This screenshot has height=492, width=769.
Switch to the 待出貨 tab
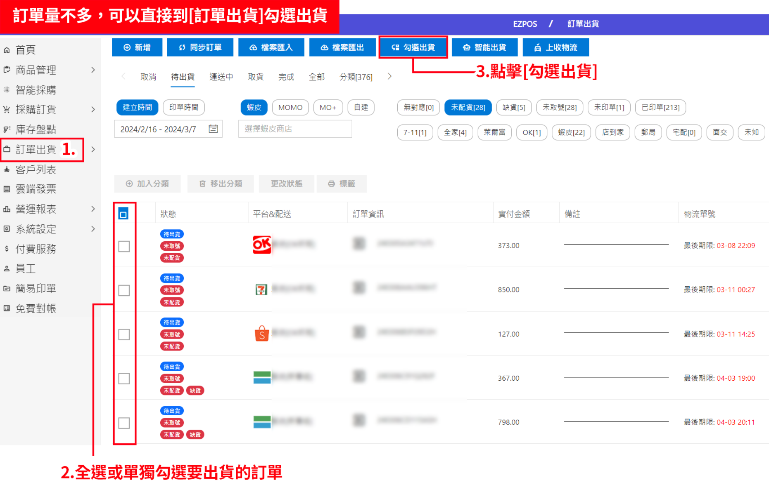[x=183, y=77]
